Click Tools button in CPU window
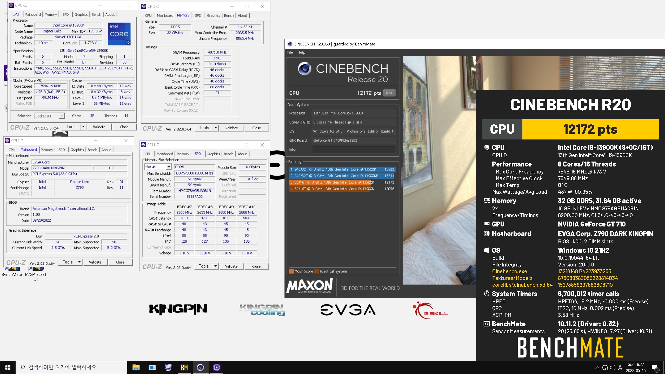This screenshot has height=374, width=665. click(x=71, y=127)
